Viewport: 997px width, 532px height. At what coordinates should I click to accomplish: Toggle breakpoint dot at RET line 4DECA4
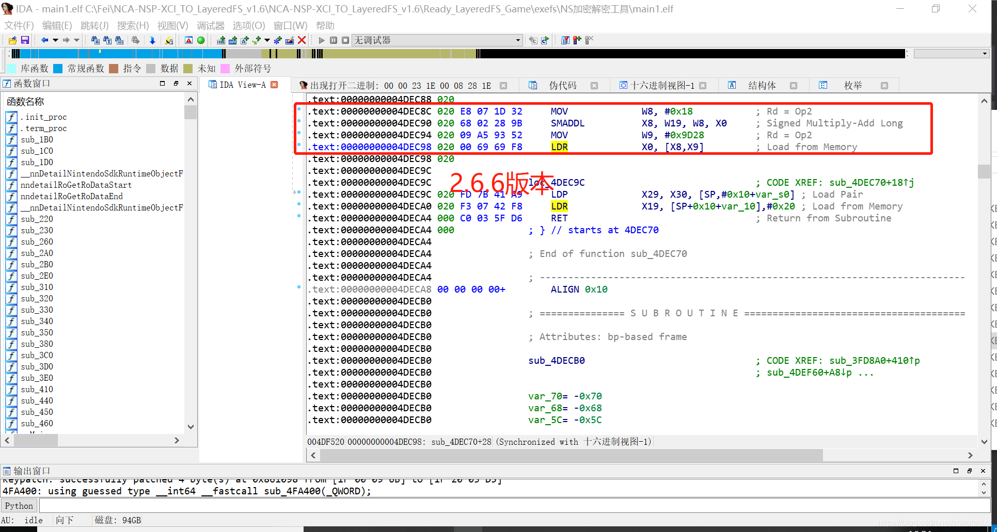click(299, 216)
